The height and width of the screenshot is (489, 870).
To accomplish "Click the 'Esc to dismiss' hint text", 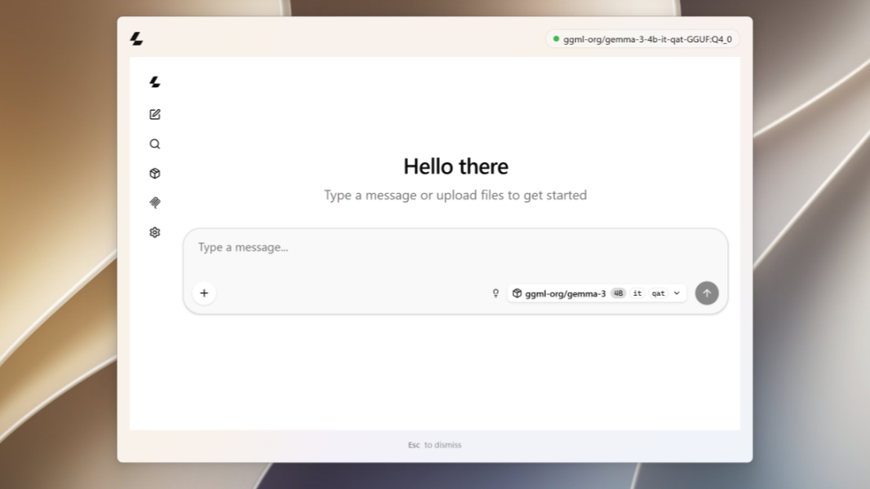I will pos(434,445).
